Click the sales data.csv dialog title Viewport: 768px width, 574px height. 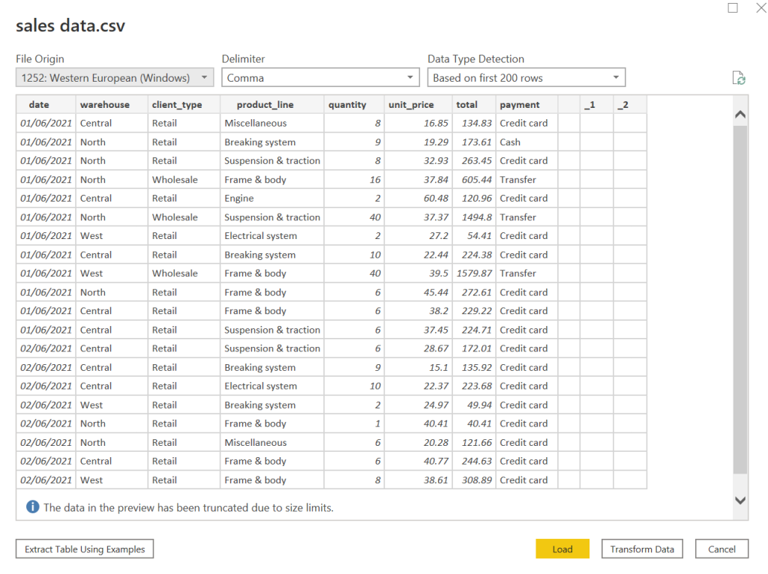click(70, 25)
